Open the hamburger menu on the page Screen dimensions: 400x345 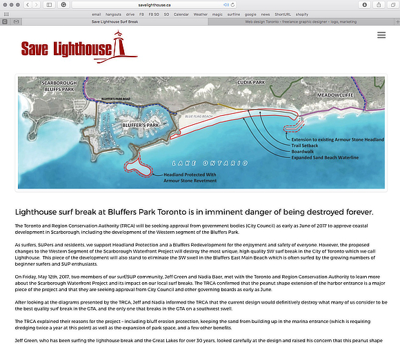tap(381, 35)
